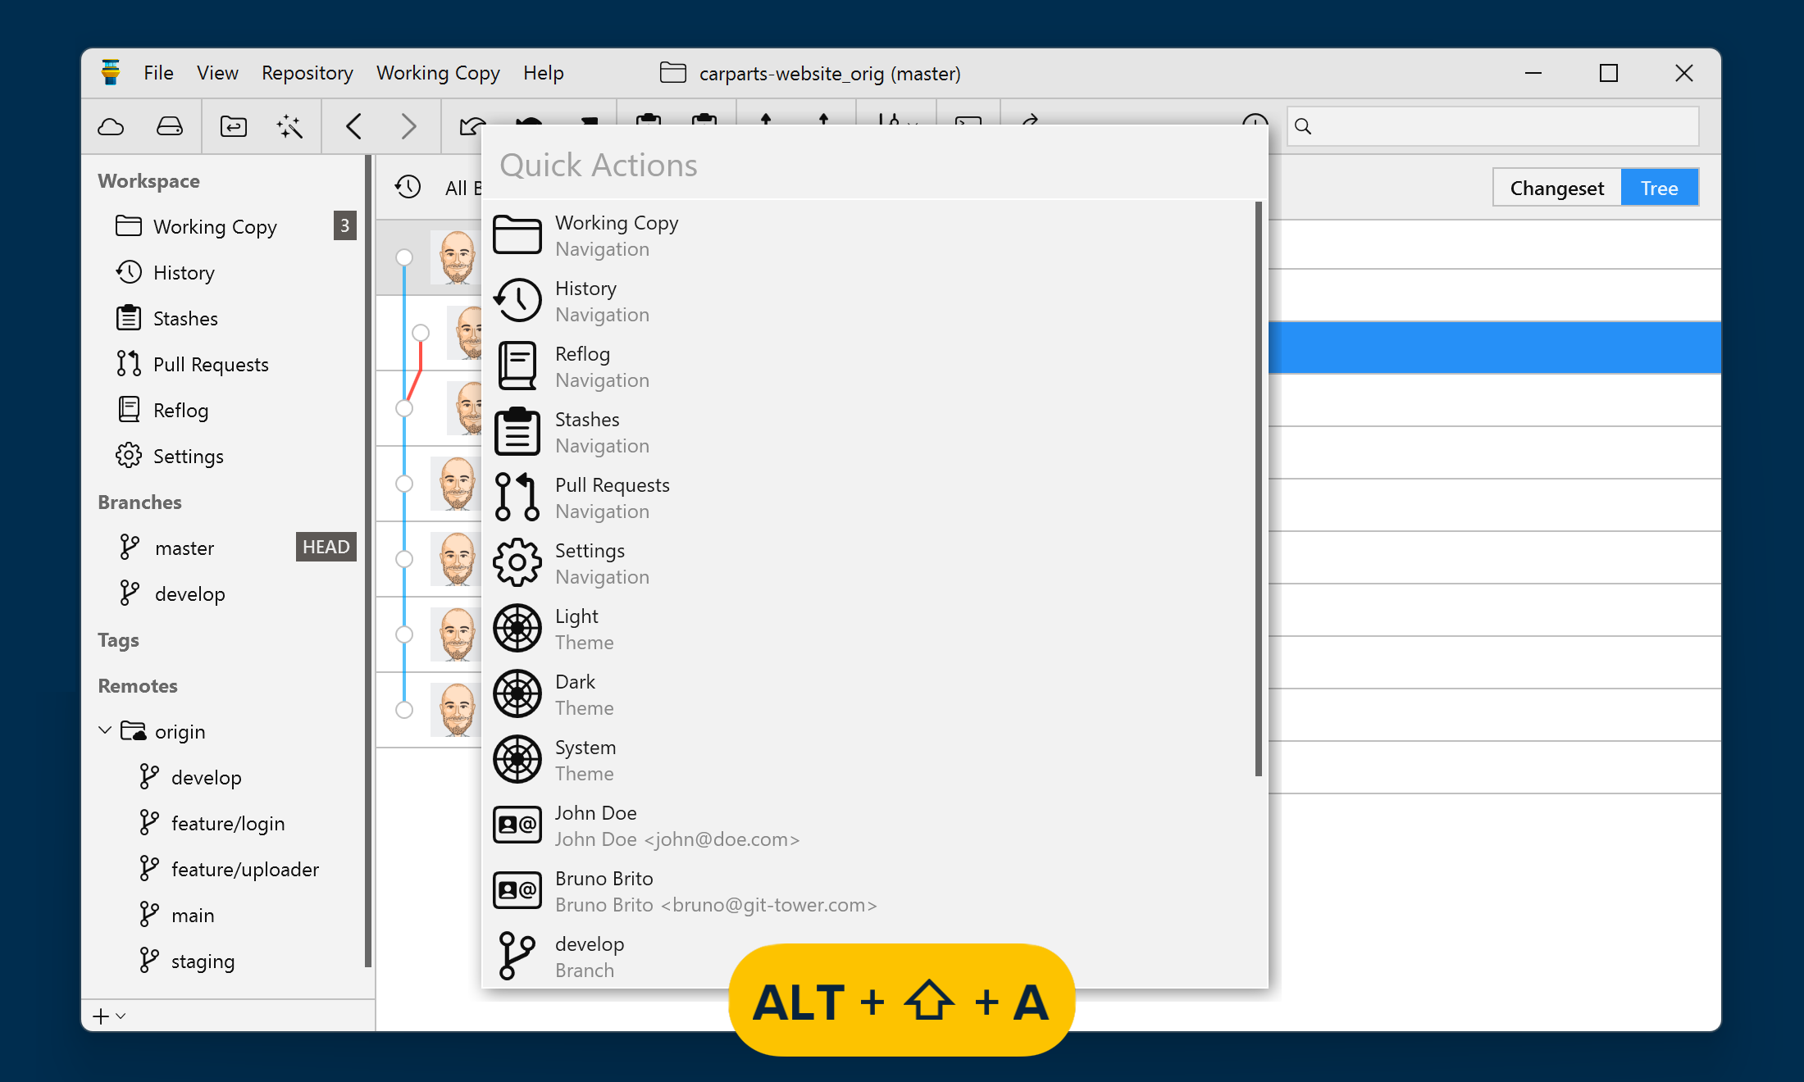Click inside the search field

point(1492,126)
